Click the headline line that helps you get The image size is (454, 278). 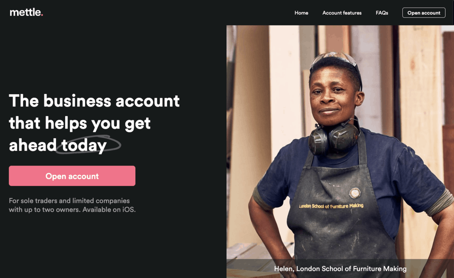[x=79, y=124]
